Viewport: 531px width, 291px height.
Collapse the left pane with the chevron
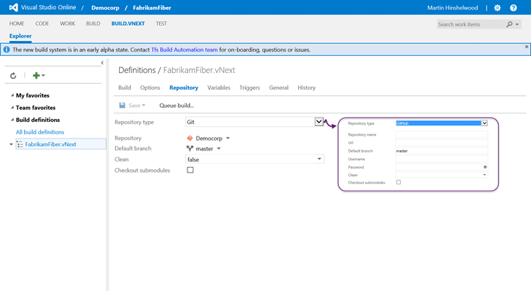click(102, 63)
